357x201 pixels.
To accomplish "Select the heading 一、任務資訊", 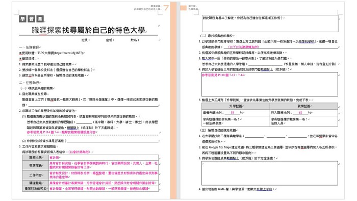I will click(30, 47).
